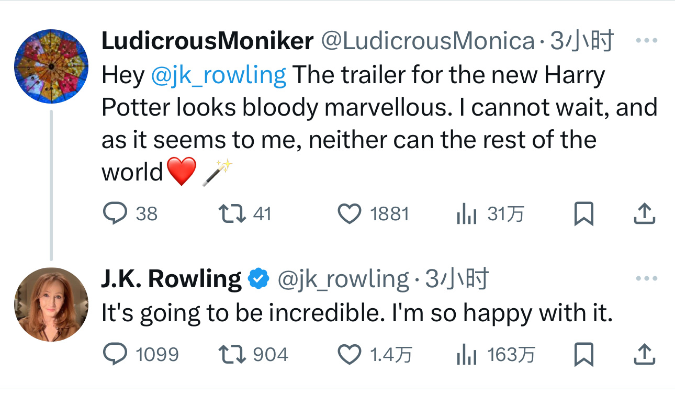
Task: Open LudicrousMoniker's stained-glass profile picture
Action: pyautogui.click(x=51, y=66)
